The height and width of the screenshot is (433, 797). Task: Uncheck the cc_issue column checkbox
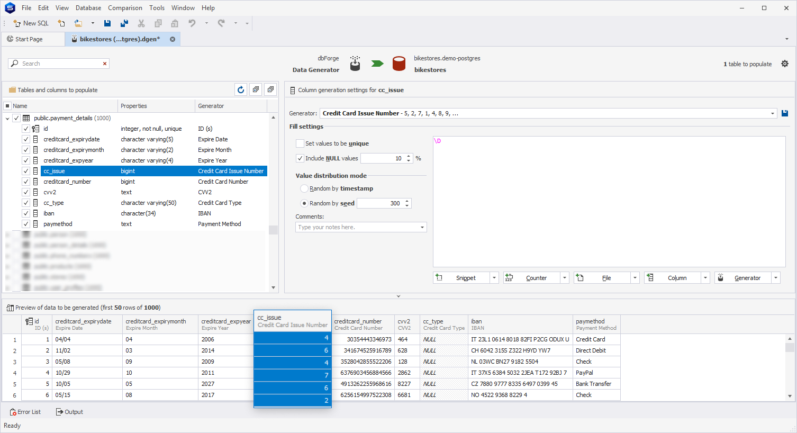pos(26,171)
